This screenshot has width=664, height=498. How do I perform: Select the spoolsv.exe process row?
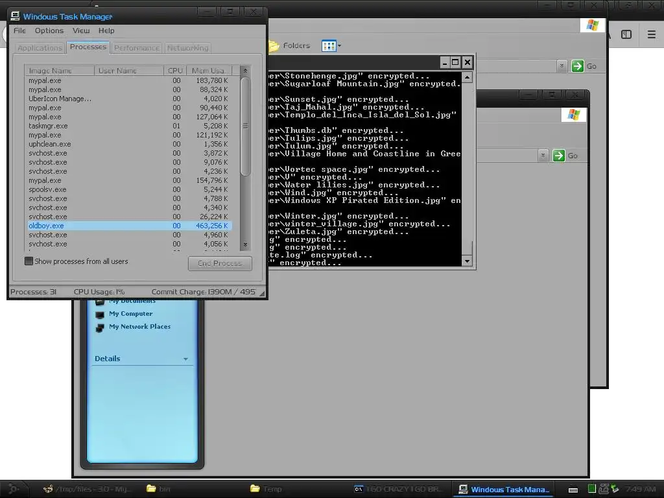(129, 189)
